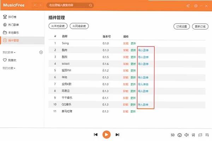Uninstall the bilibili plugin

tap(126, 64)
